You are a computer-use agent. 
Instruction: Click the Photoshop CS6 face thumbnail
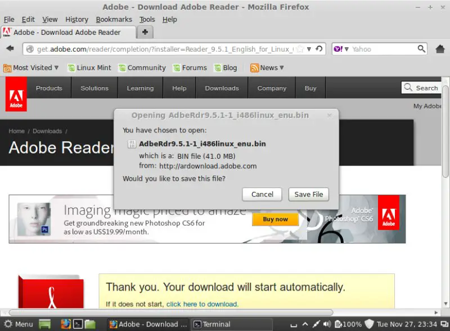[x=34, y=219]
